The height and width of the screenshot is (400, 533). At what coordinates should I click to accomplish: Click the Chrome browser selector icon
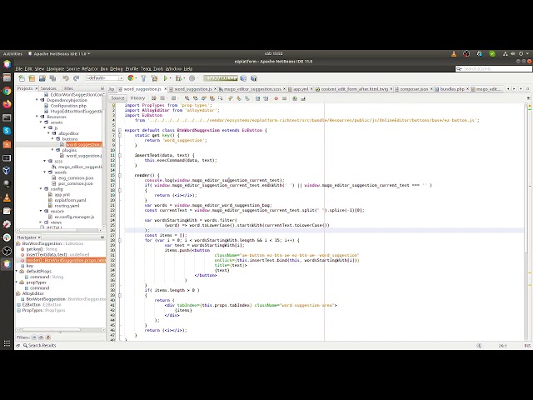pyautogui.click(x=132, y=78)
